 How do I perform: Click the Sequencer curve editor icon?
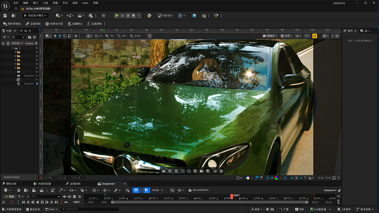[172, 190]
